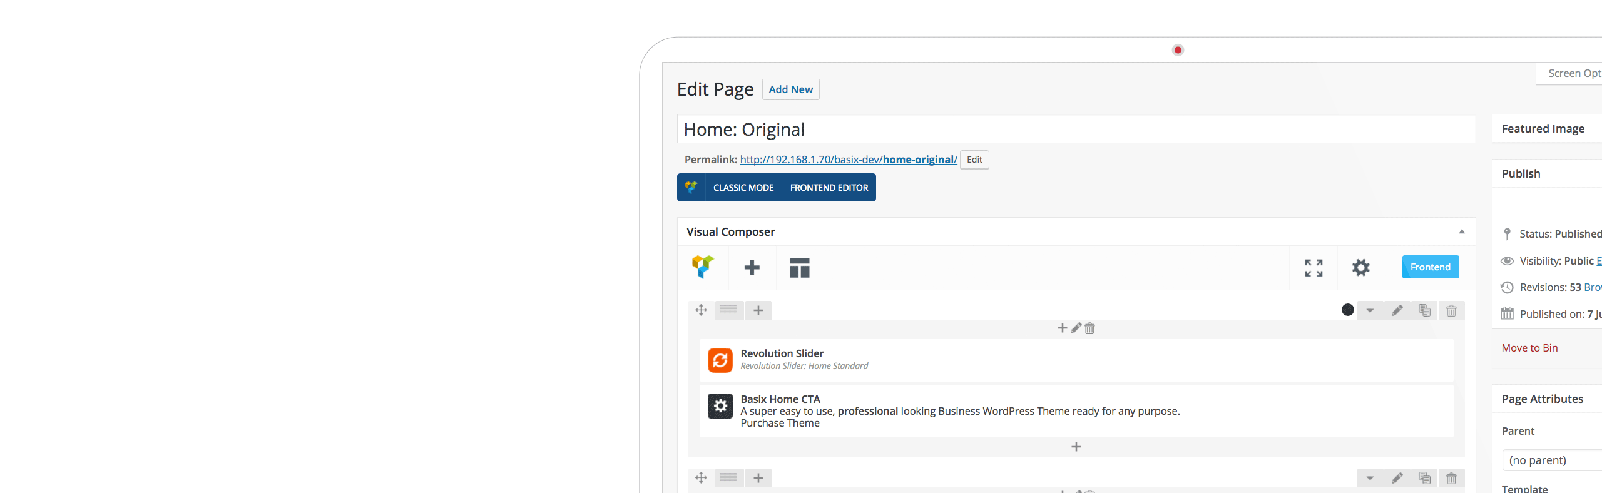Click the Revolution Slider title text

pos(782,353)
